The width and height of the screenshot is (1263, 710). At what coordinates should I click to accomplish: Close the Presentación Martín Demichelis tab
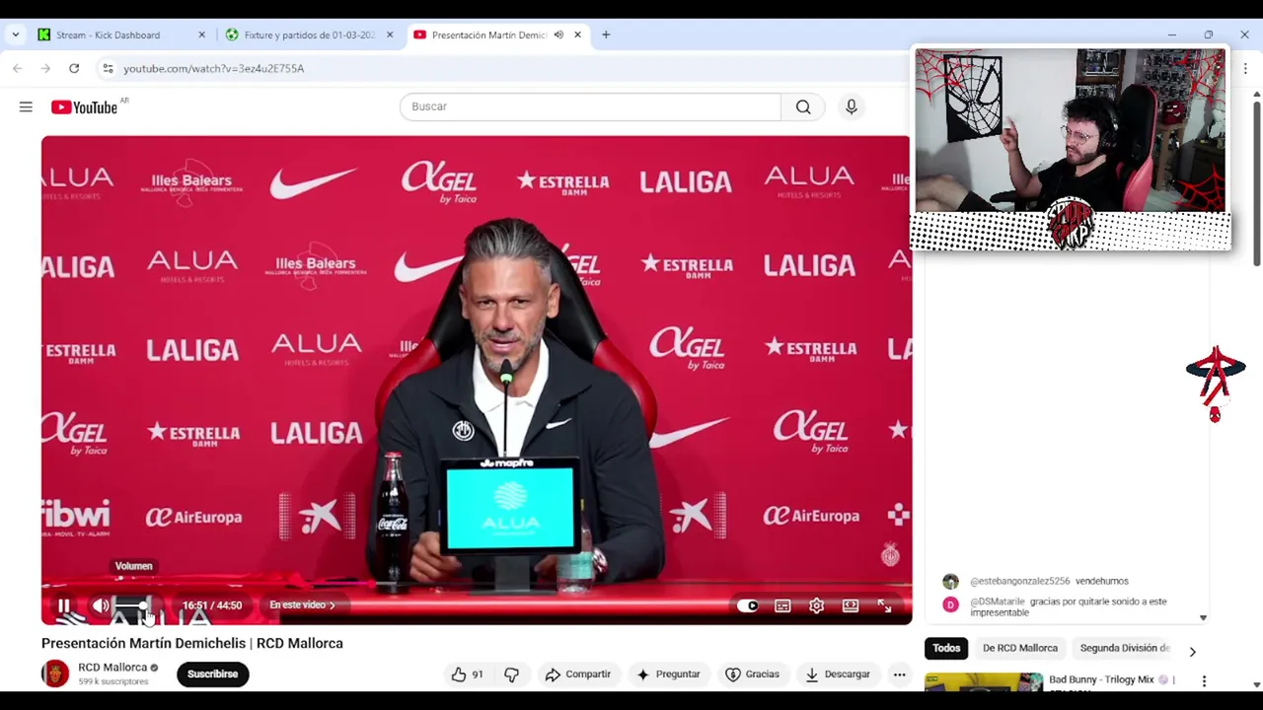click(x=577, y=35)
